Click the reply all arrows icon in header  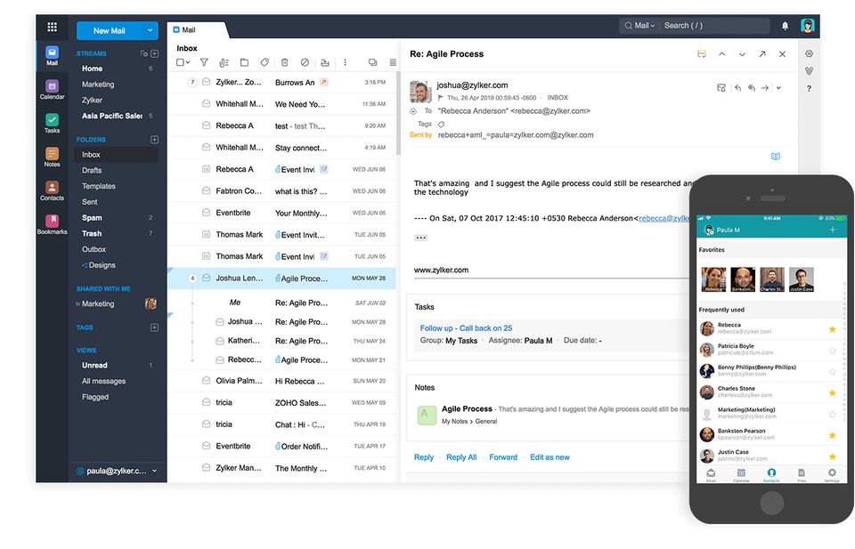point(752,88)
